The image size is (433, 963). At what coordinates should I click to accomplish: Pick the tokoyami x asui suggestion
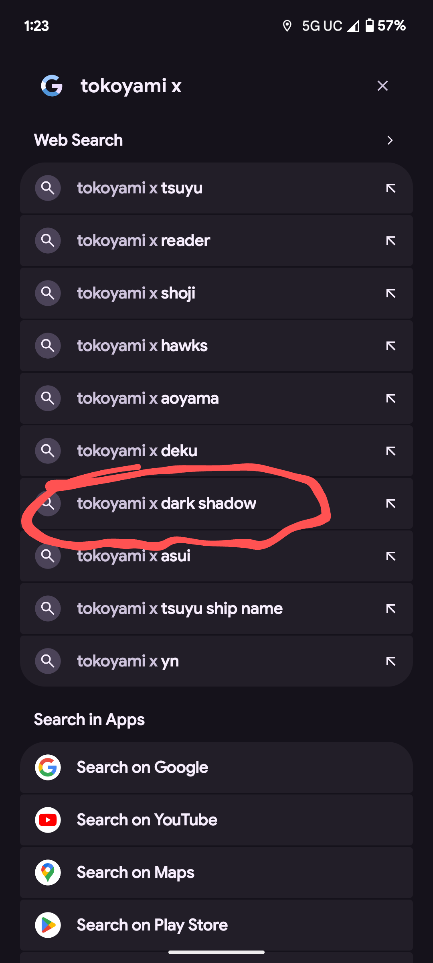[x=216, y=556]
